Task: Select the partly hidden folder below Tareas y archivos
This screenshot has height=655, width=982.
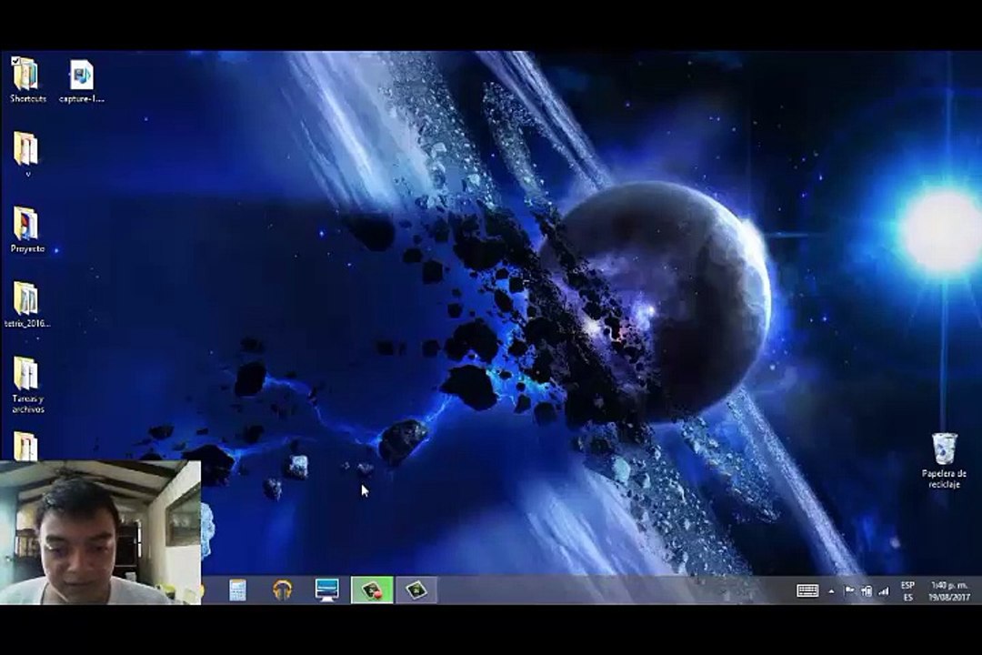Action: 25,446
